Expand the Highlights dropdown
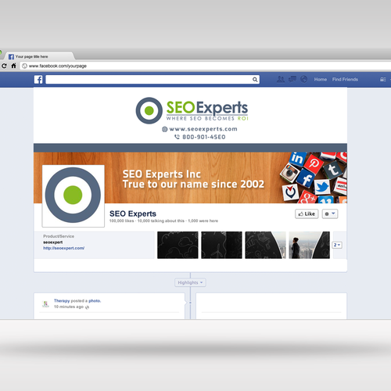Image resolution: width=391 pixels, height=391 pixels. [x=190, y=282]
